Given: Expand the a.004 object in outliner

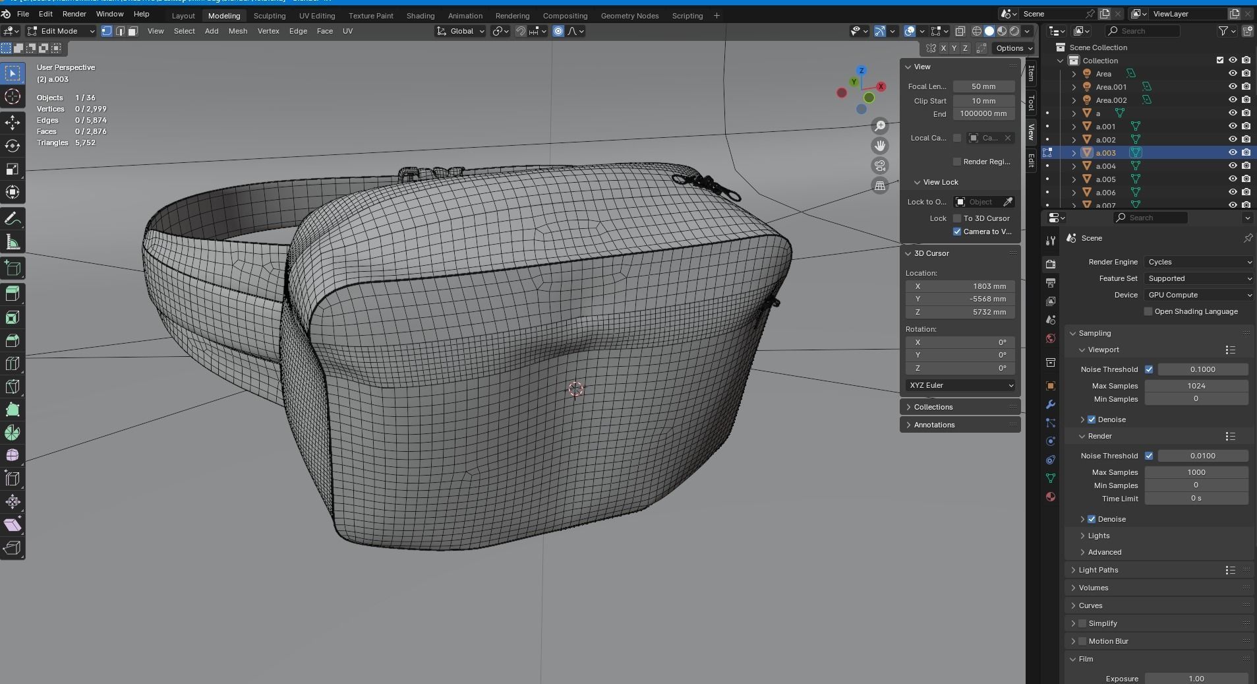Looking at the screenshot, I should [x=1074, y=166].
